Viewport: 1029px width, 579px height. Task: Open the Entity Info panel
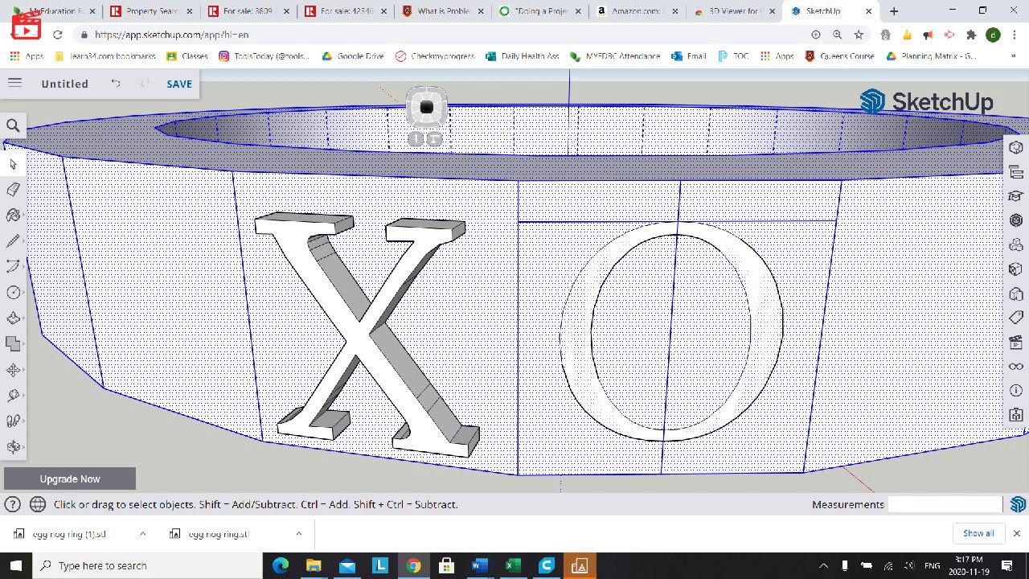[x=1016, y=147]
